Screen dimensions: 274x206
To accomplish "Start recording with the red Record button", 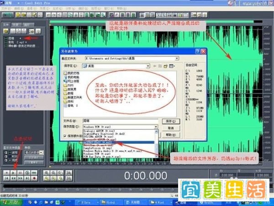I will tap(34, 178).
